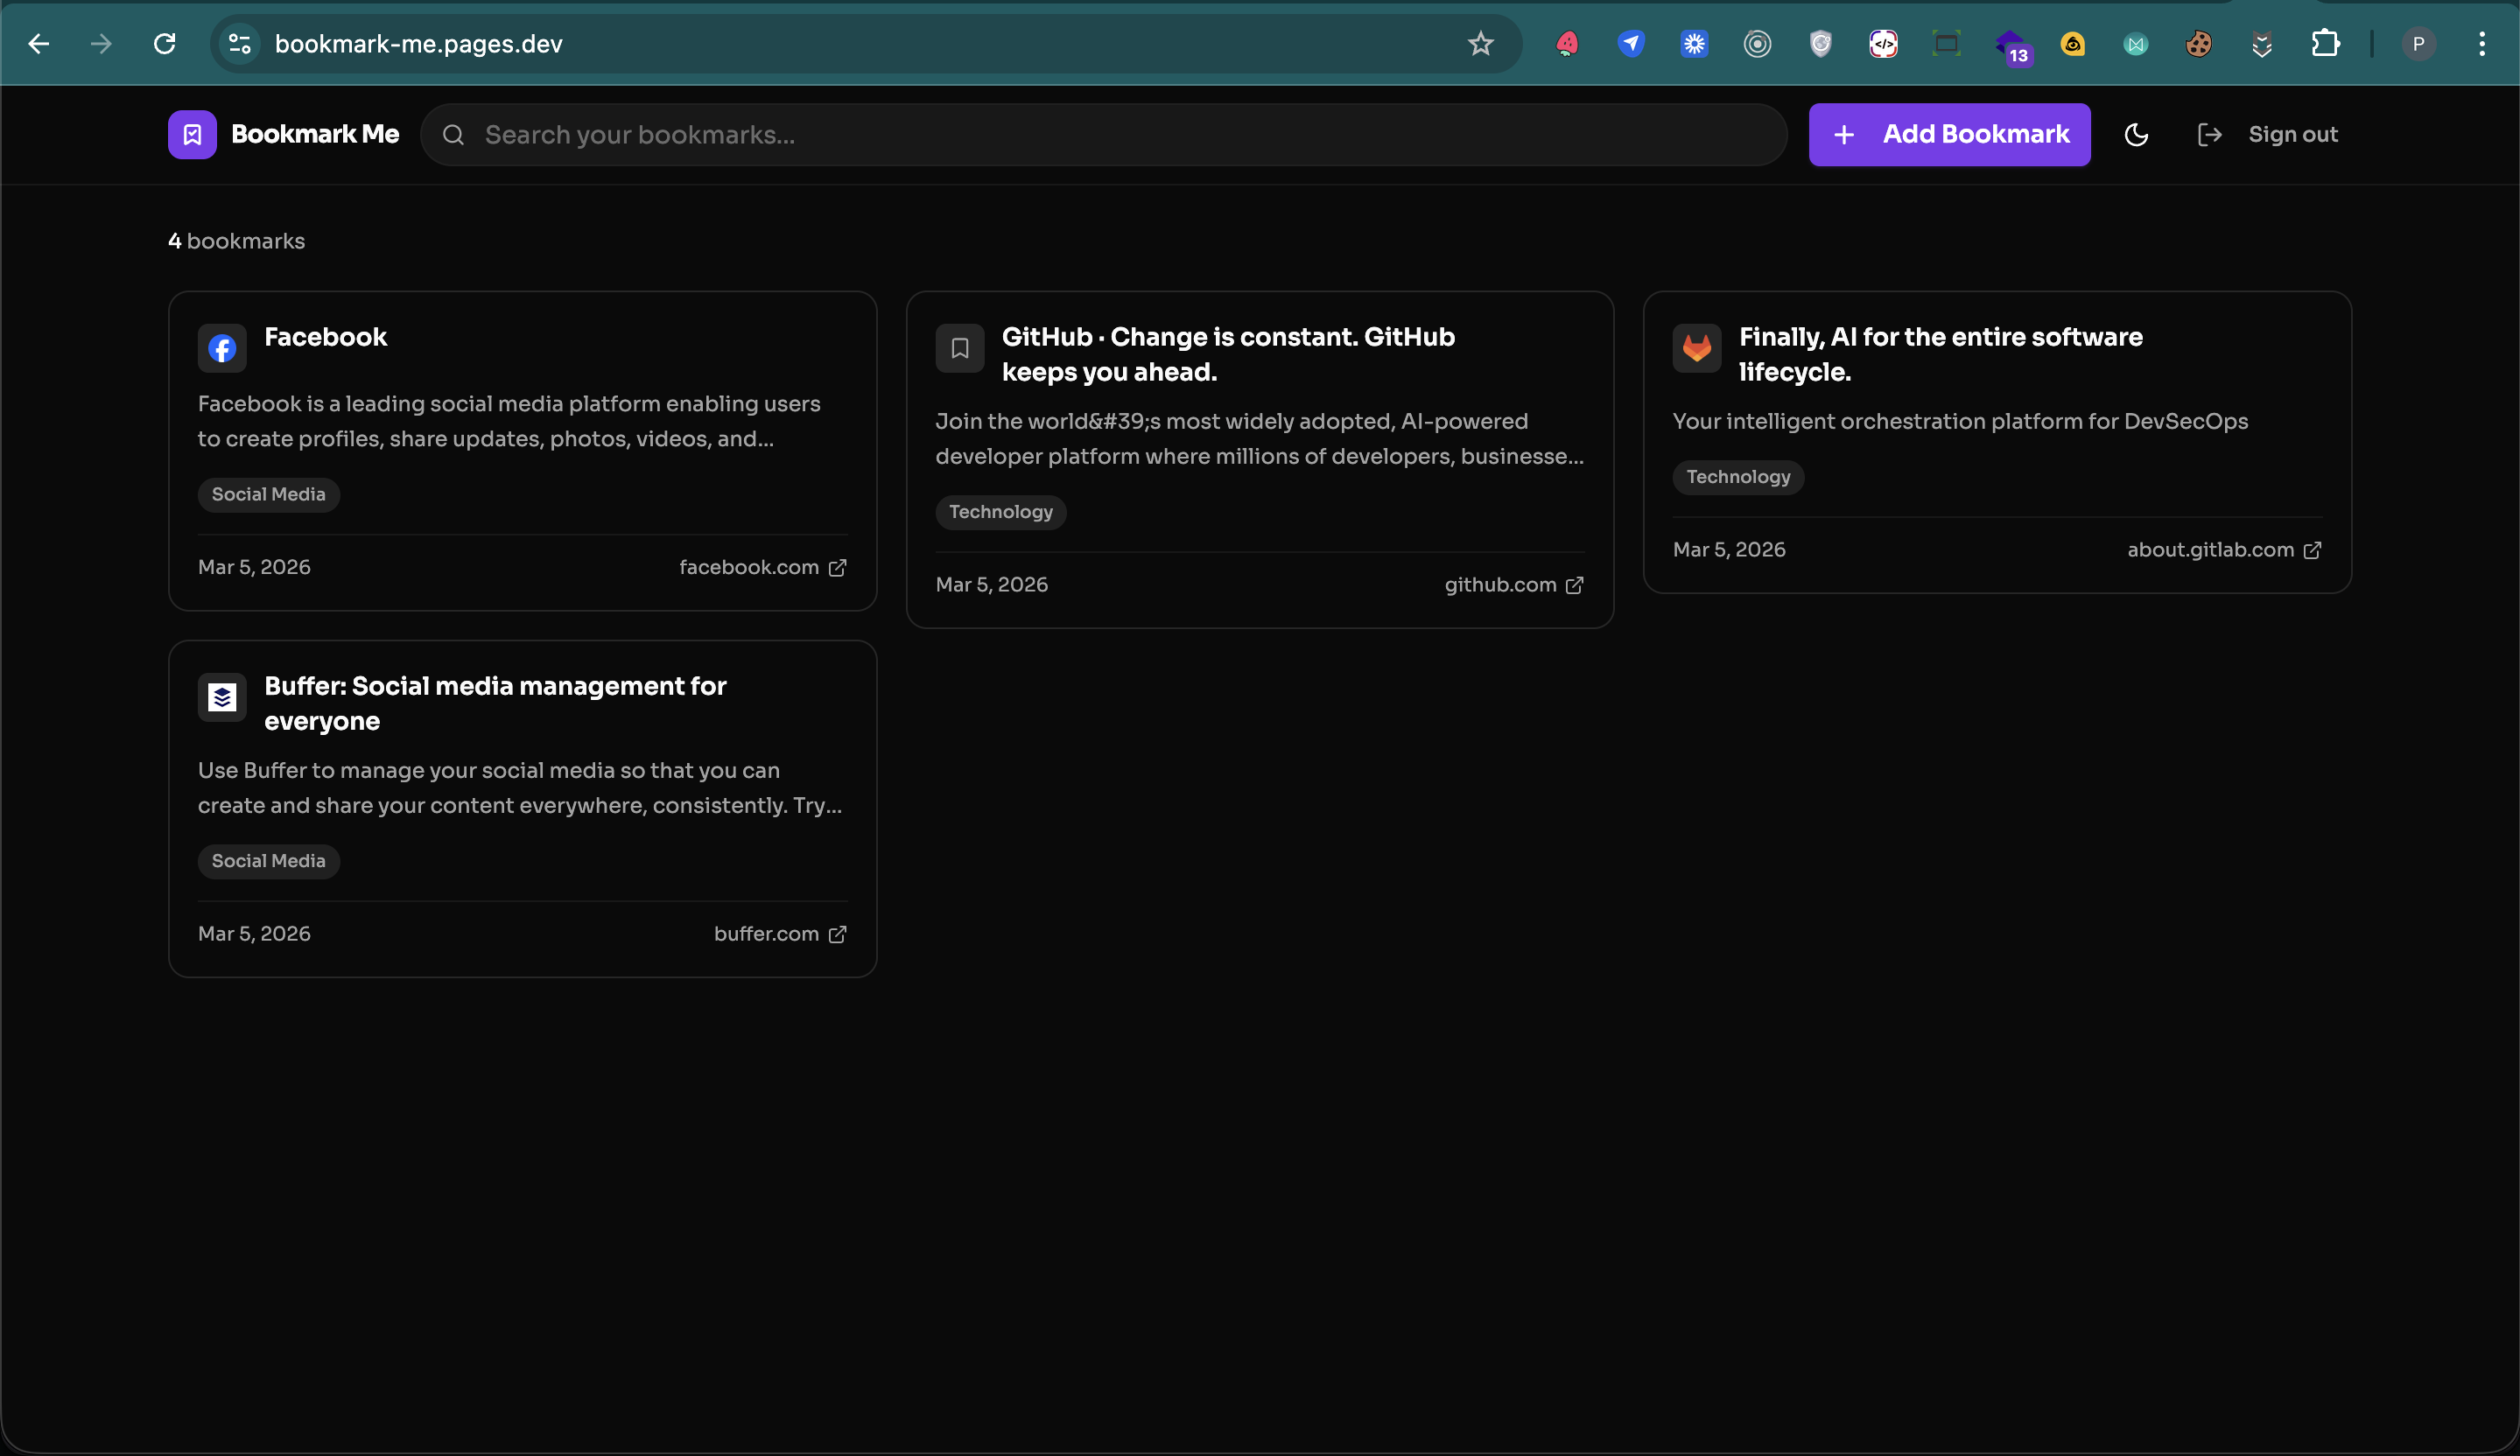This screenshot has width=2520, height=1456.
Task: Select the Technology tag on GitHub card
Action: (x=1000, y=513)
